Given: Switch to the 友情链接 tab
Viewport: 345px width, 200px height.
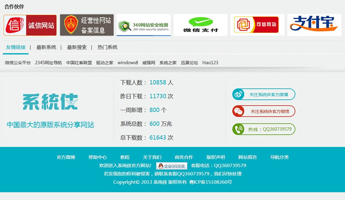Looking at the screenshot, I should tap(16, 47).
